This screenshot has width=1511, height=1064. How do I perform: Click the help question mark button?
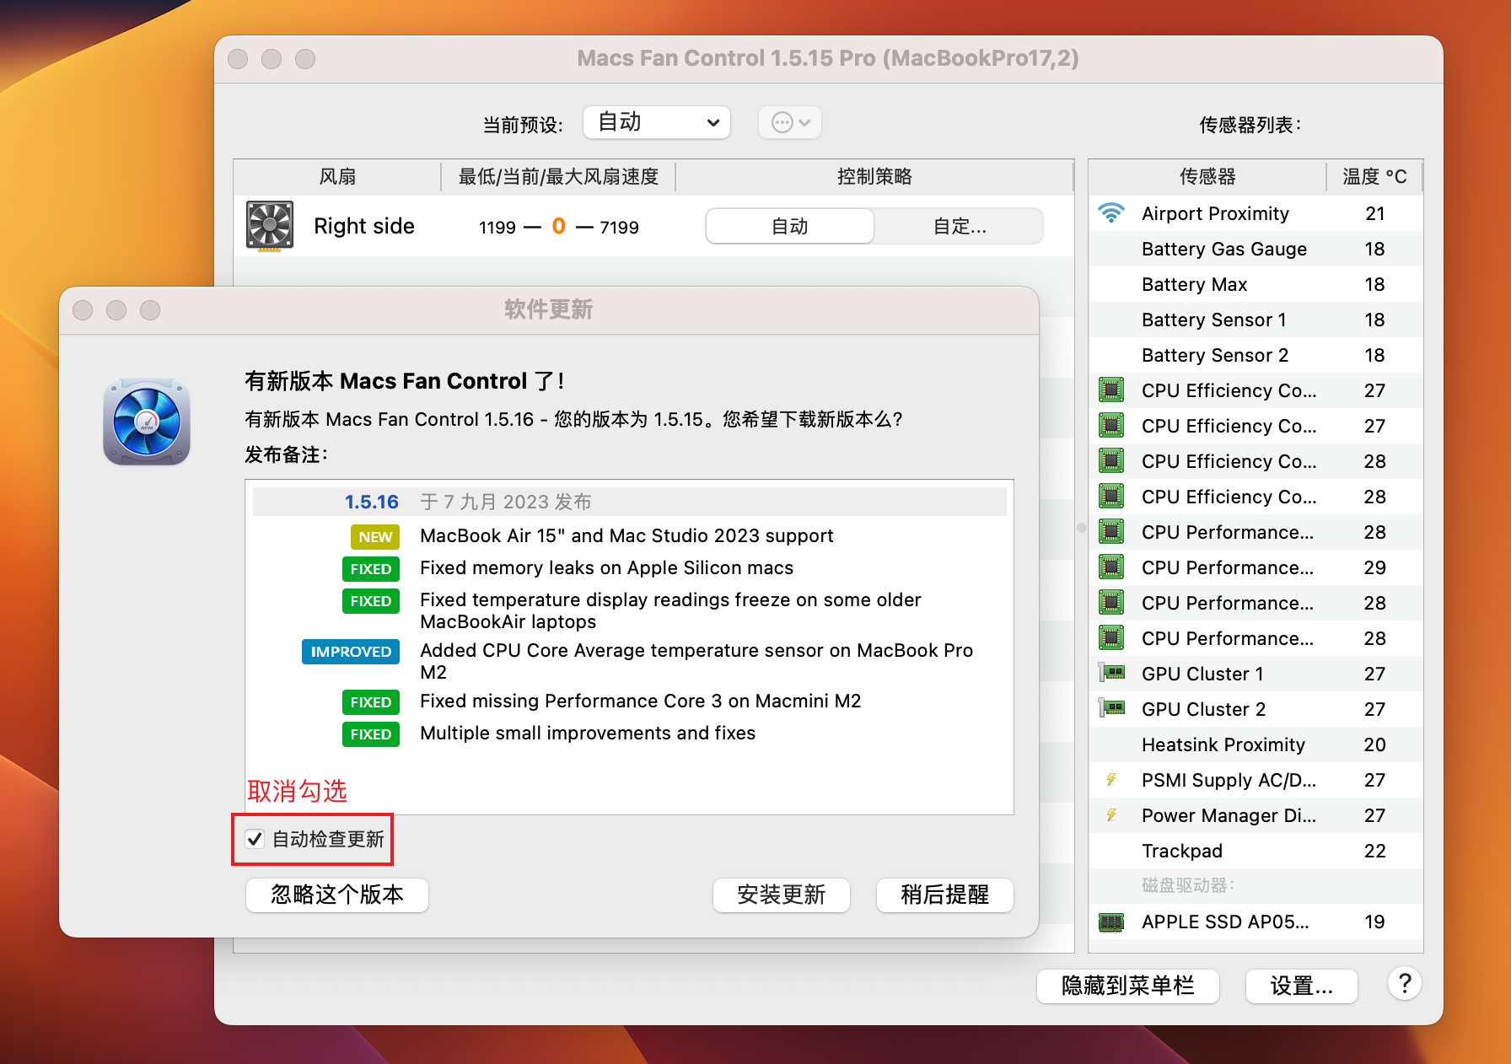coord(1405,983)
